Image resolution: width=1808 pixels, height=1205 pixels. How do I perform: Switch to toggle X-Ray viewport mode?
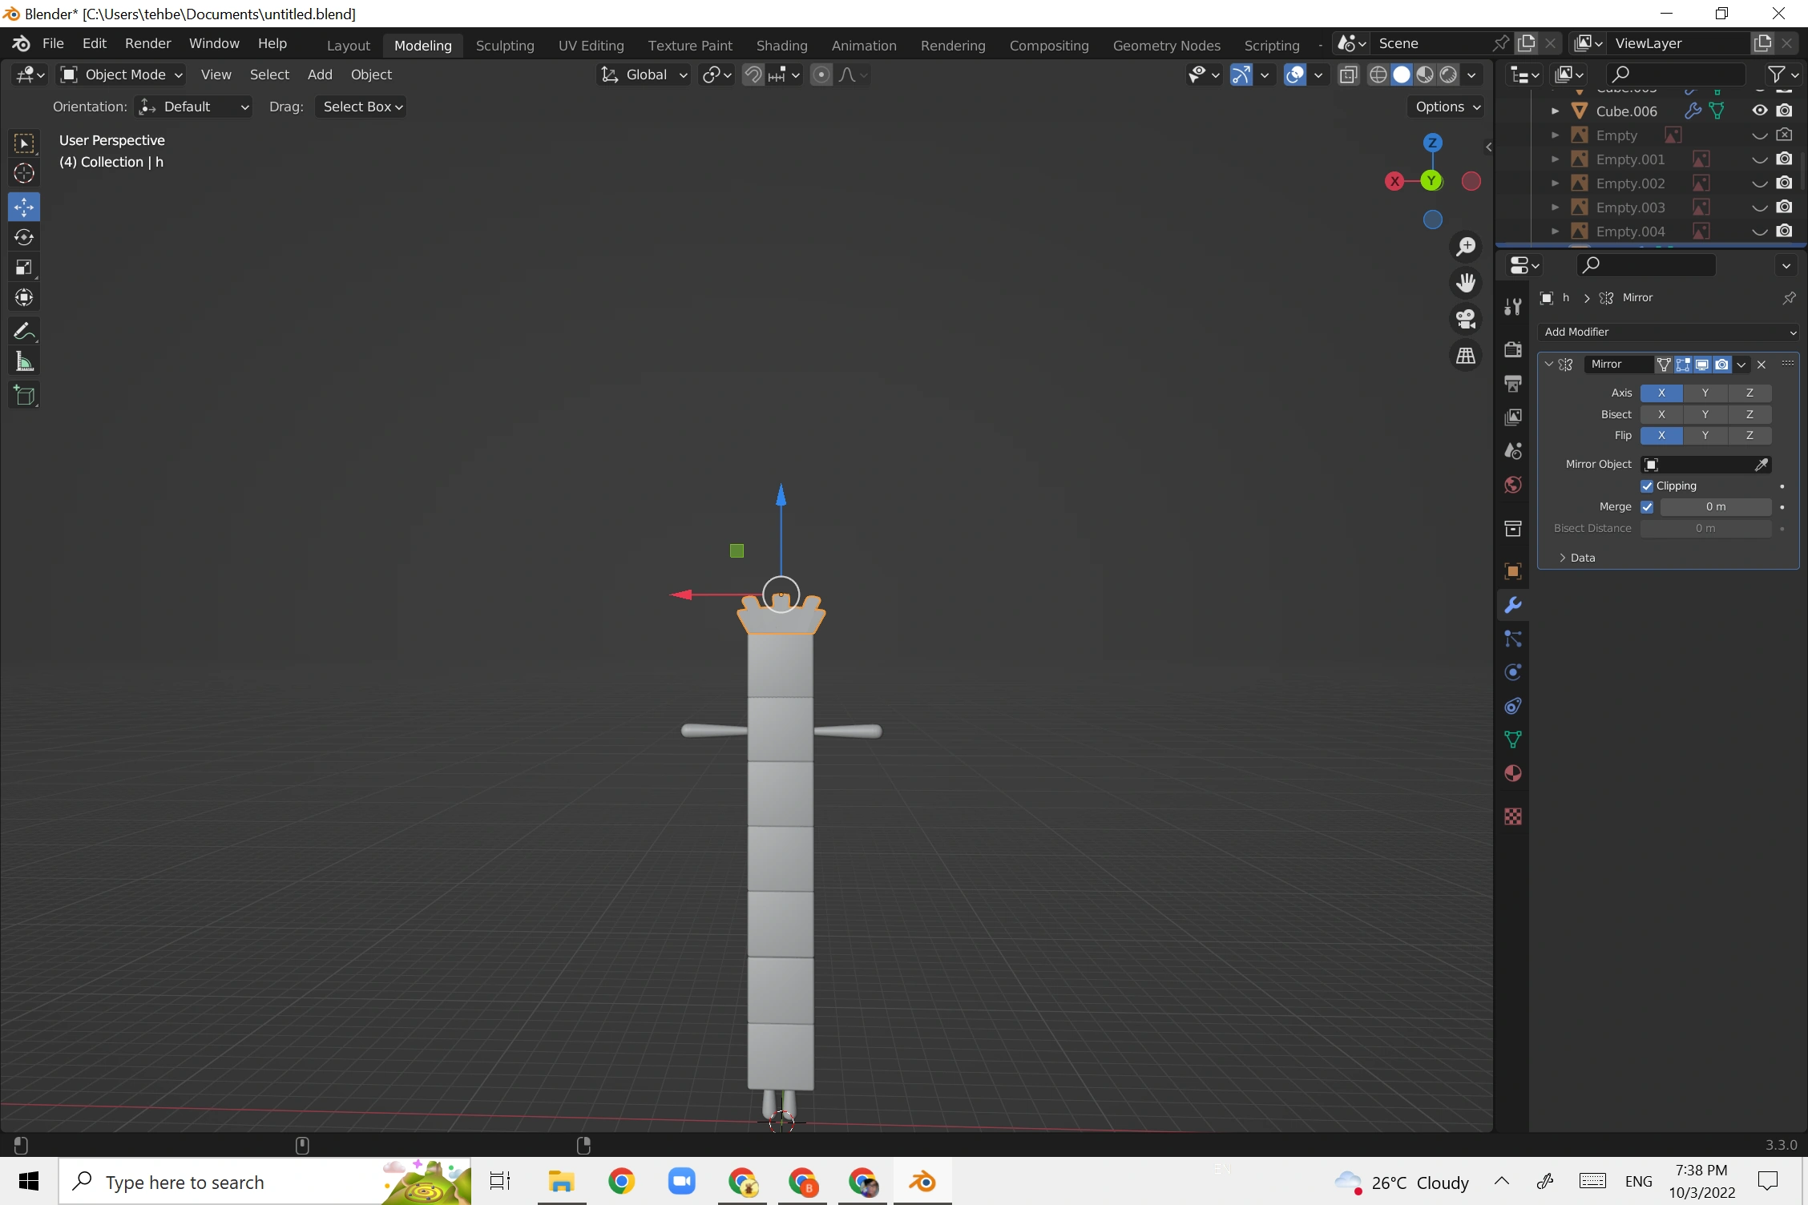1348,75
